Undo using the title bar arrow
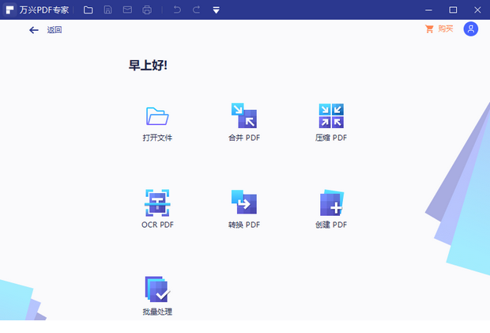 tap(177, 10)
